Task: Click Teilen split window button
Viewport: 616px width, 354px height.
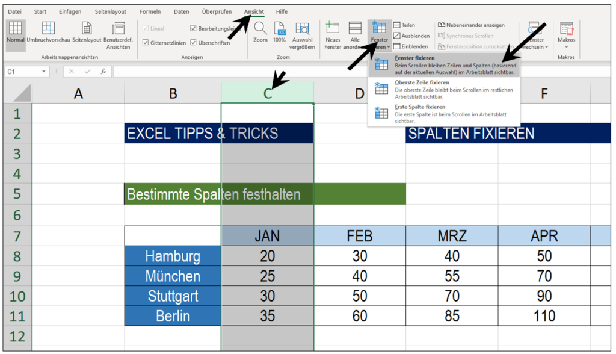Action: [x=404, y=25]
